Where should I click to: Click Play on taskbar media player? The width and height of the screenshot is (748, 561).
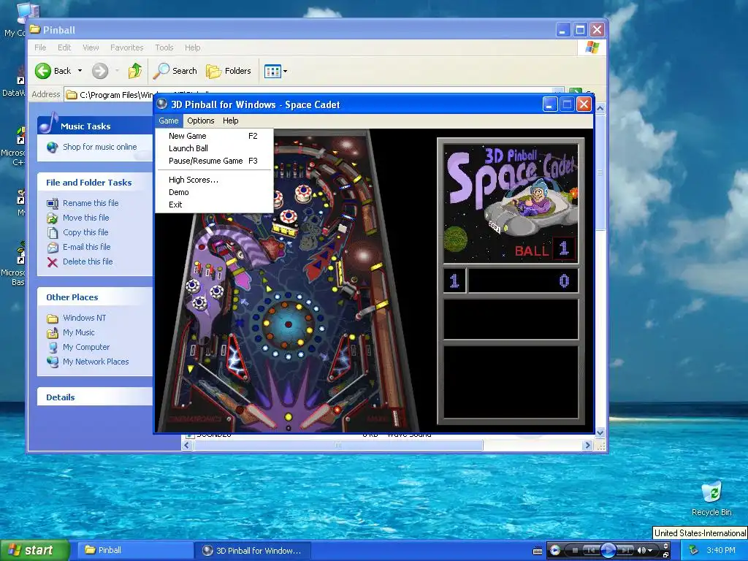608,551
